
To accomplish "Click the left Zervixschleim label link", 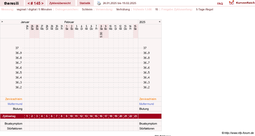I will 14,99.
